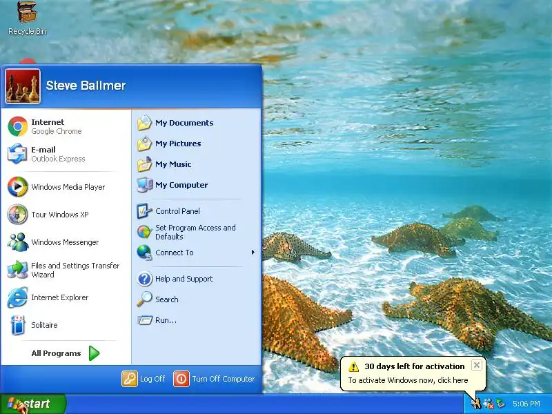Open Files and Settings Transfer Wizard icon
Image resolution: width=552 pixels, height=414 pixels.
[18, 270]
